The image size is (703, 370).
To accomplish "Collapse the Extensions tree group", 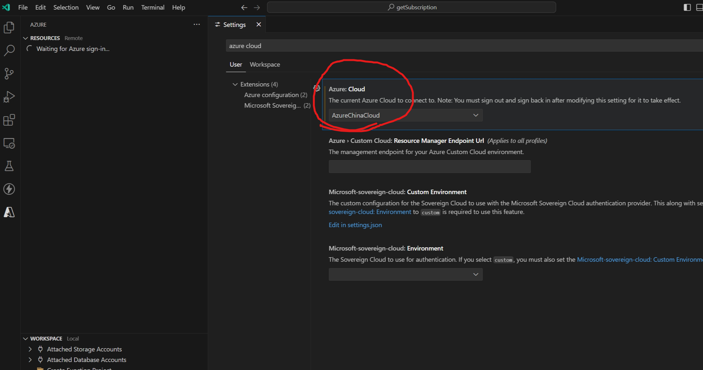I will (235, 84).
